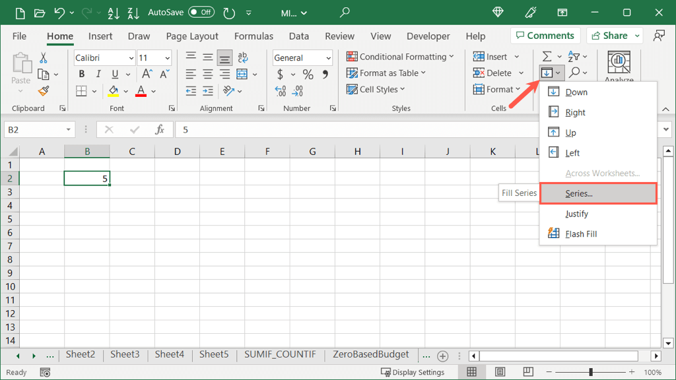Click the font color red A icon
This screenshot has width=676, height=380.
[x=141, y=91]
